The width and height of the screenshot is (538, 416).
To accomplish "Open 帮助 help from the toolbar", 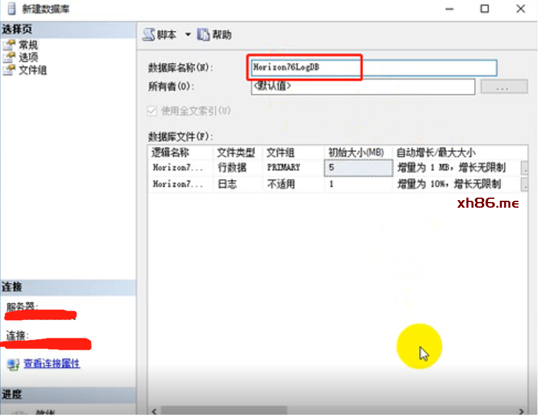I will (214, 35).
